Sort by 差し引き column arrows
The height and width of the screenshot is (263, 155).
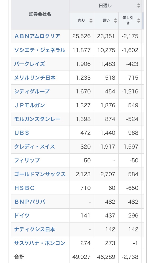139,21
